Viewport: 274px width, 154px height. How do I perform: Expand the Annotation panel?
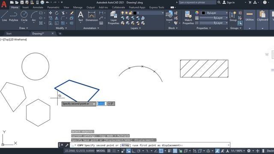pyautogui.click(x=91, y=28)
